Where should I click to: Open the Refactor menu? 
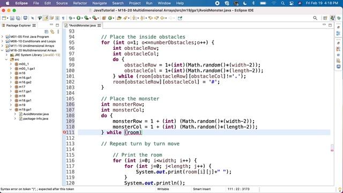80,3
